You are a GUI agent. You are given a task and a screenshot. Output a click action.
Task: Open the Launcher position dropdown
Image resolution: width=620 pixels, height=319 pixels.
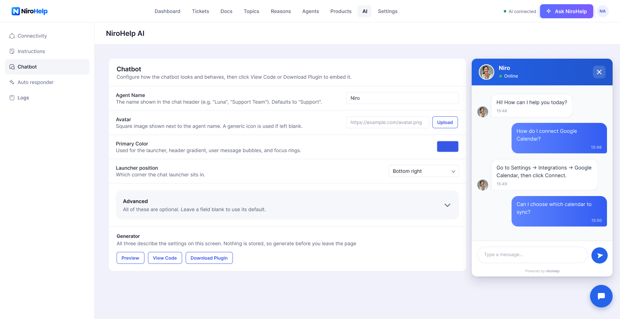(x=424, y=171)
